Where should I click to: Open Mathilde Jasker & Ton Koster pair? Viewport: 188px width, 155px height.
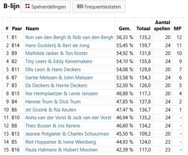tap(57, 53)
